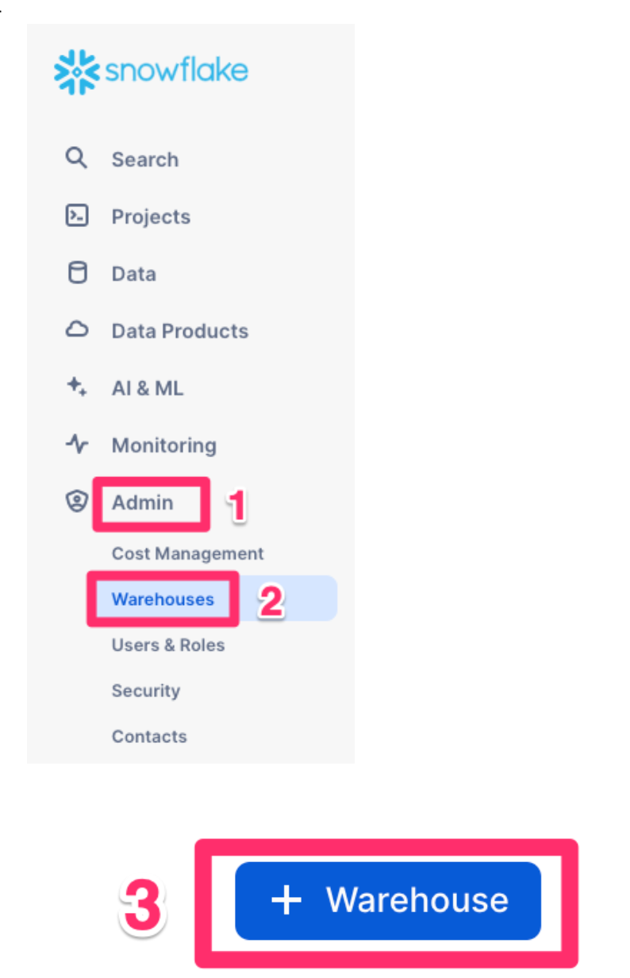Select the Warehouses submenu item
630x978 pixels.
click(163, 599)
